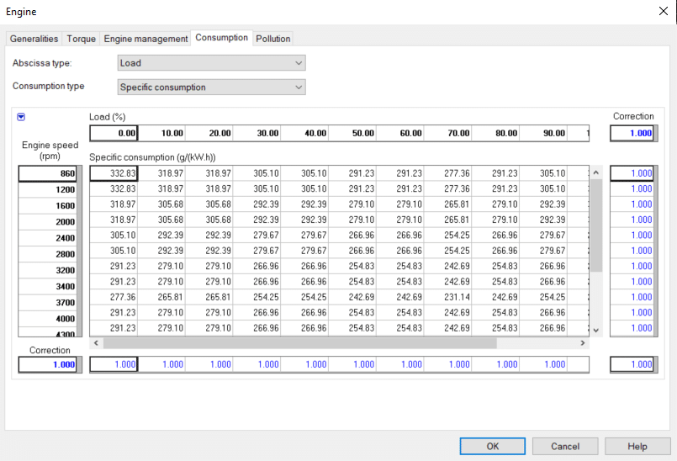Click the 254.25 cell in 2400 row
Screen dimensions: 677x461
(447, 236)
